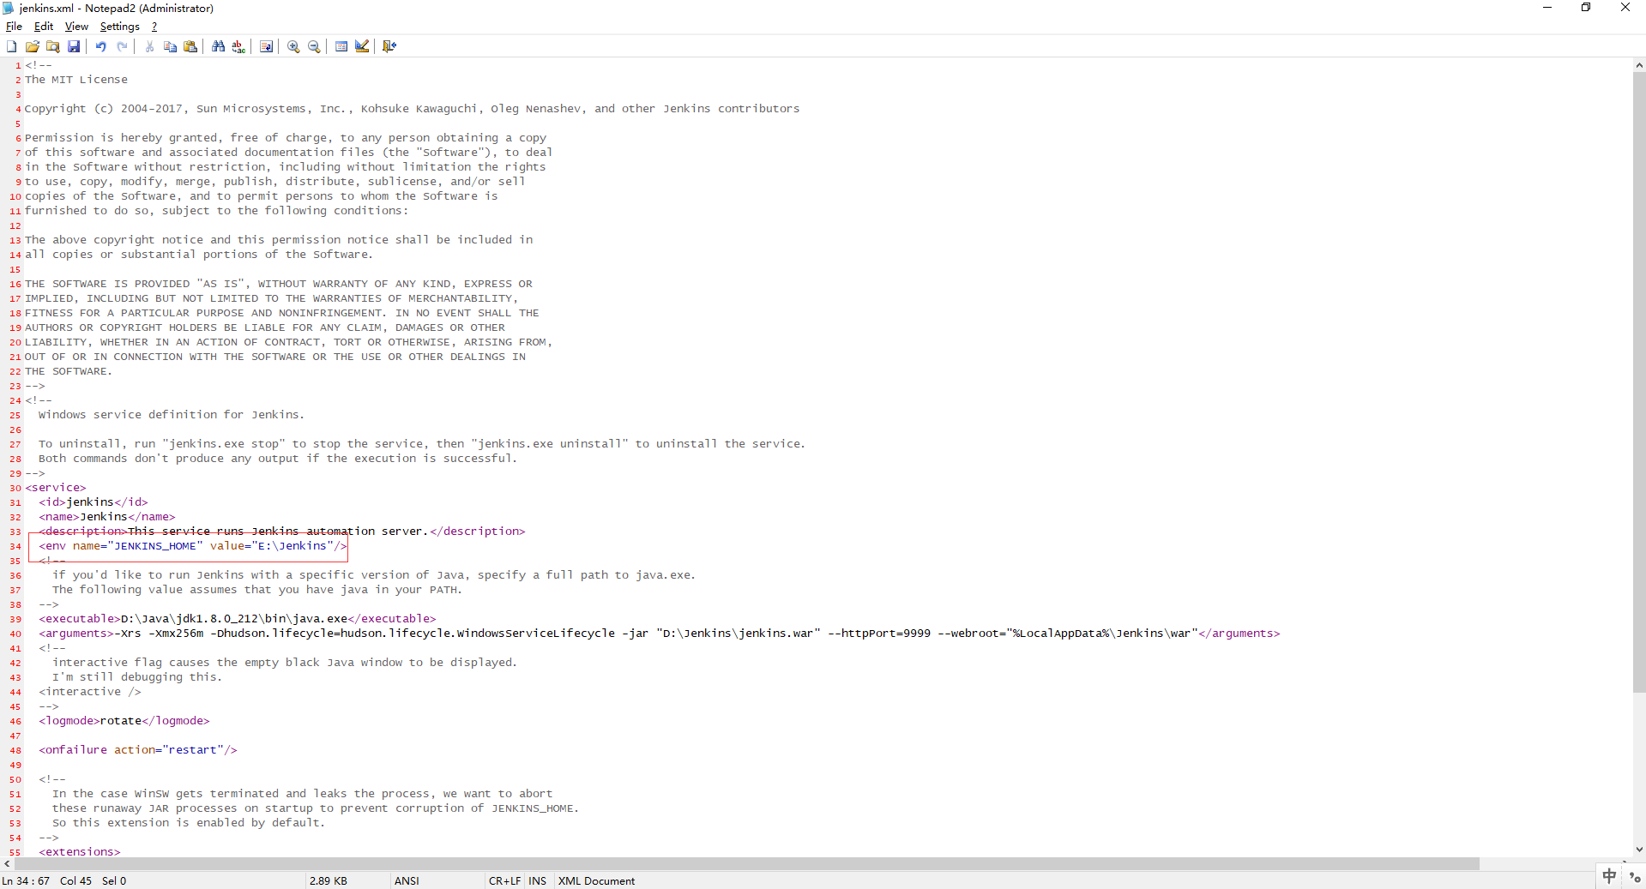
Task: Click the <executable> java.exe path line
Action: pos(238,619)
